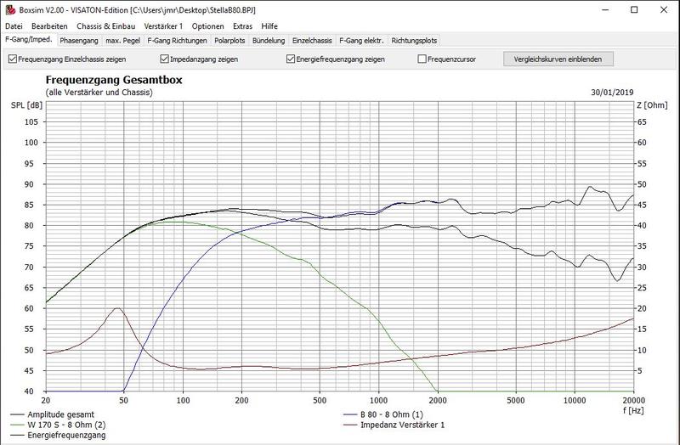Click the date 30/01/2019 on chart

pos(612,93)
